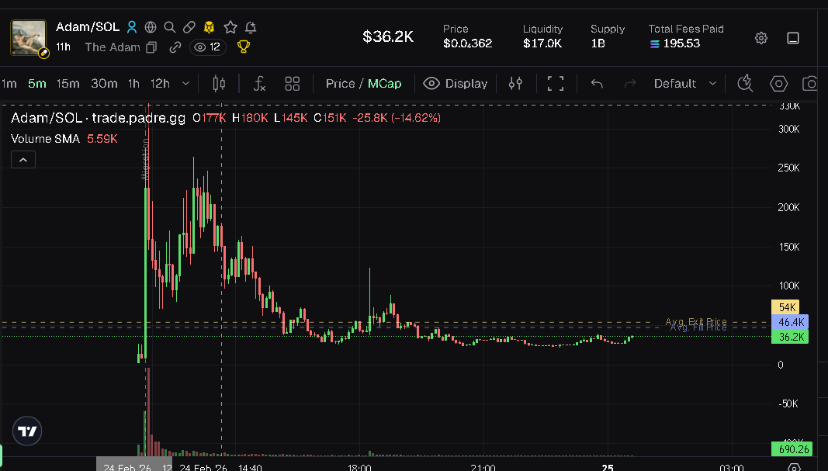The height and width of the screenshot is (471, 828).
Task: Click the hexagon settings icon in toolbar
Action: pos(778,84)
